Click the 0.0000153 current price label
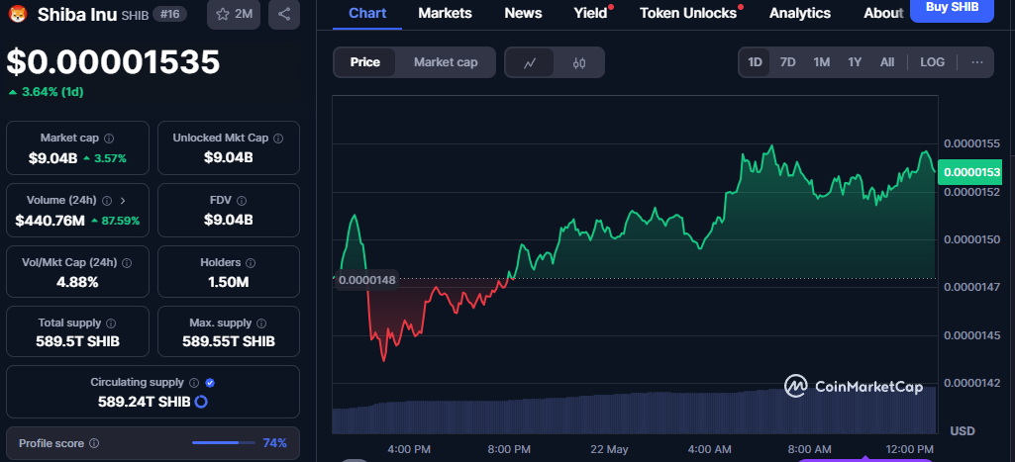This screenshot has height=462, width=1015. pos(969,172)
